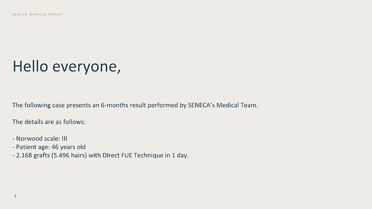
Task: Click the words 'SENECA's Medical Team'
Action: point(223,105)
